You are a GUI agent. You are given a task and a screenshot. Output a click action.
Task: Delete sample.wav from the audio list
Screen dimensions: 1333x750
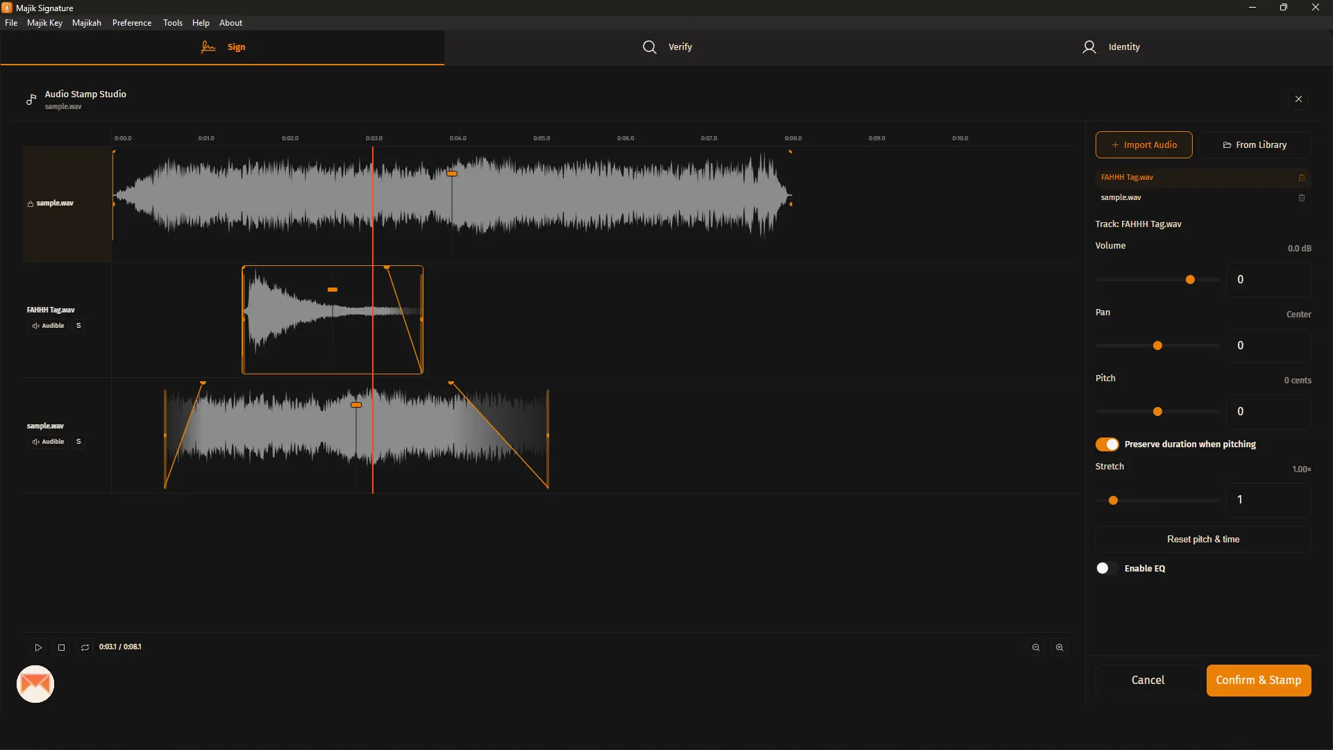tap(1302, 198)
